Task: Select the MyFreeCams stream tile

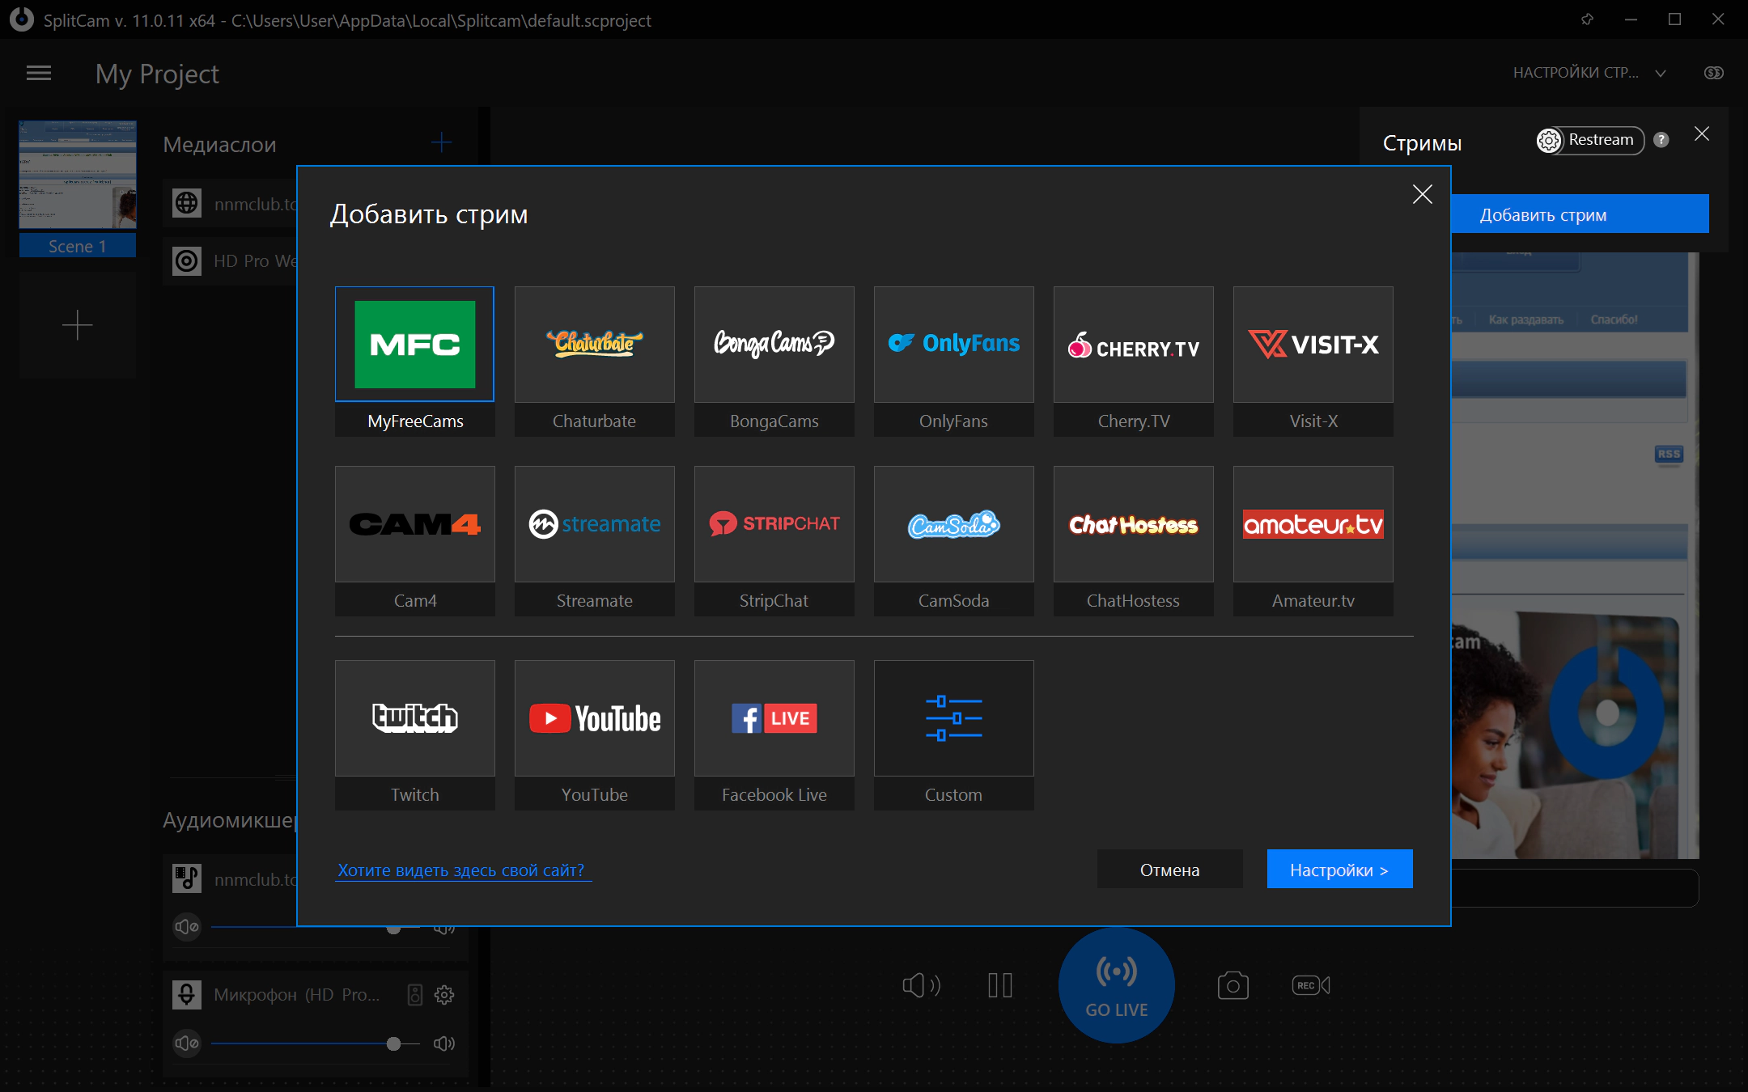Action: coord(414,361)
